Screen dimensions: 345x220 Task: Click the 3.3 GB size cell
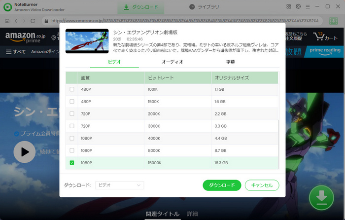244,126
